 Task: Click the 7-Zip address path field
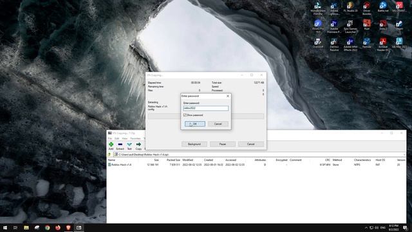(x=259, y=155)
